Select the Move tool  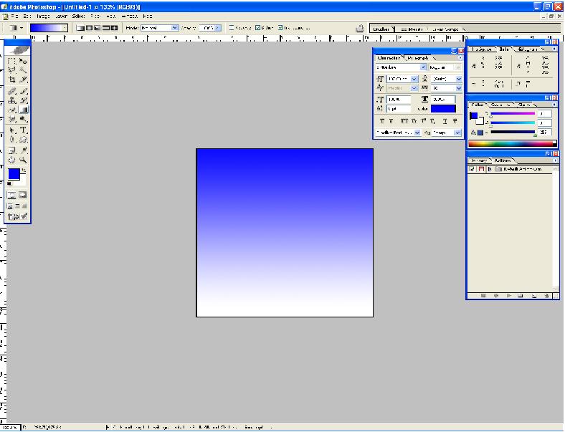(23, 61)
